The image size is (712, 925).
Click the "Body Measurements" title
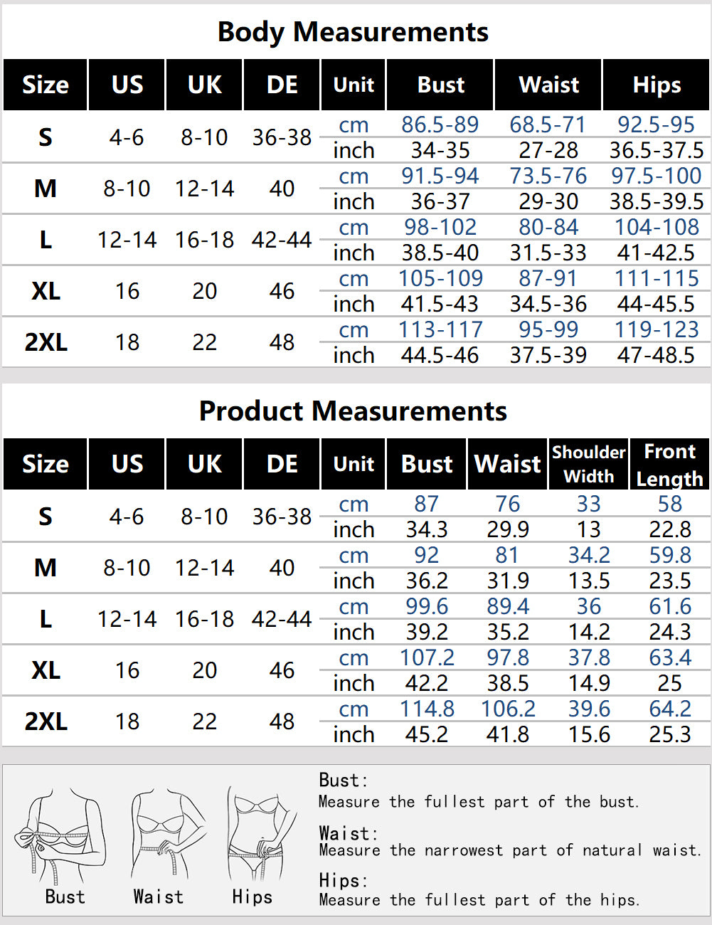coord(353,32)
